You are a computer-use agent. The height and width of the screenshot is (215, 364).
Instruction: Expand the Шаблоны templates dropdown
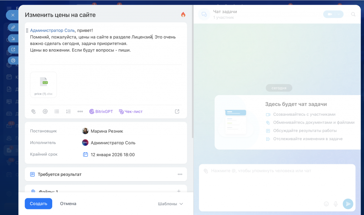170,204
